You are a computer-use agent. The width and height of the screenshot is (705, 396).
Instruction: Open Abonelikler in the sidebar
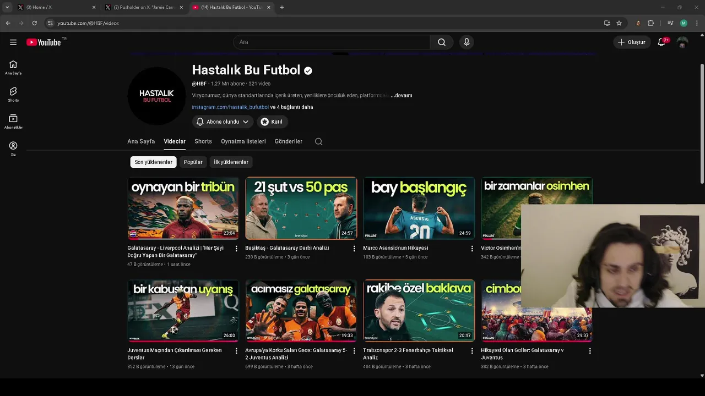13,122
